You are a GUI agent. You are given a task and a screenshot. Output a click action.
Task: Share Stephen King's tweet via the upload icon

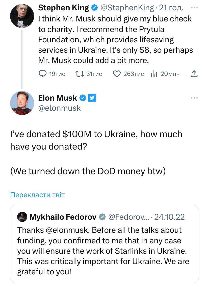point(193,74)
